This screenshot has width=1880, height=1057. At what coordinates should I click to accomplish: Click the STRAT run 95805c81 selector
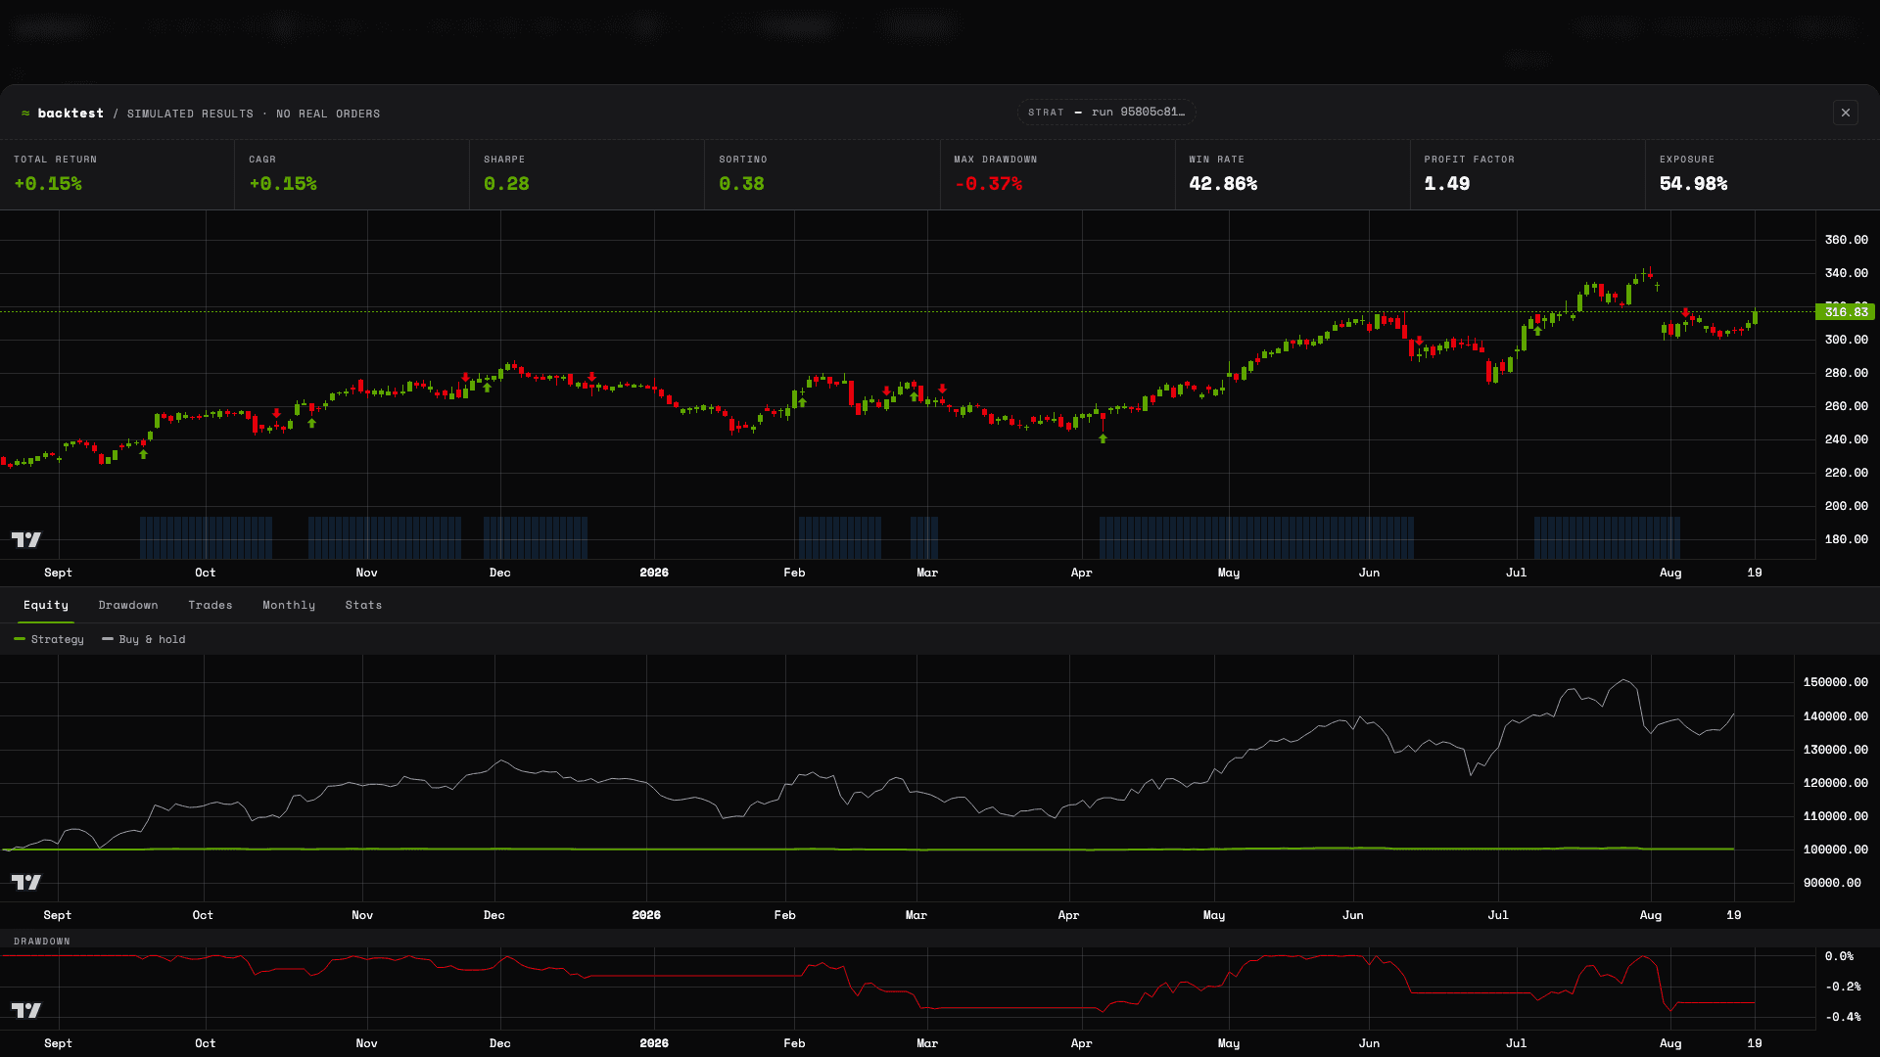[x=1106, y=113]
